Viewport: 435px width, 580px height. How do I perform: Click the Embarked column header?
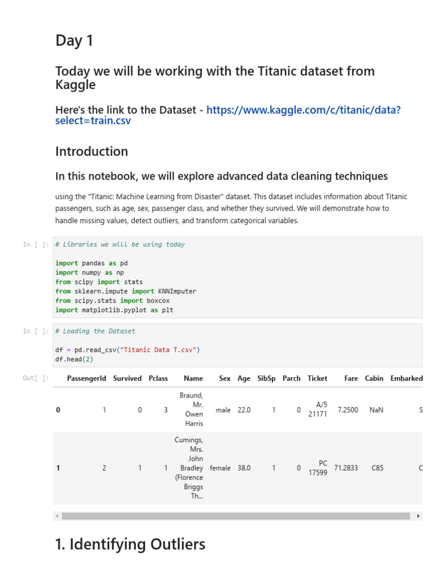406,378
